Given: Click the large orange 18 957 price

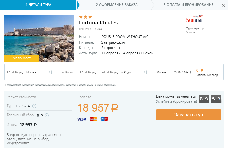Looking at the screenshot, I should point(98,108).
